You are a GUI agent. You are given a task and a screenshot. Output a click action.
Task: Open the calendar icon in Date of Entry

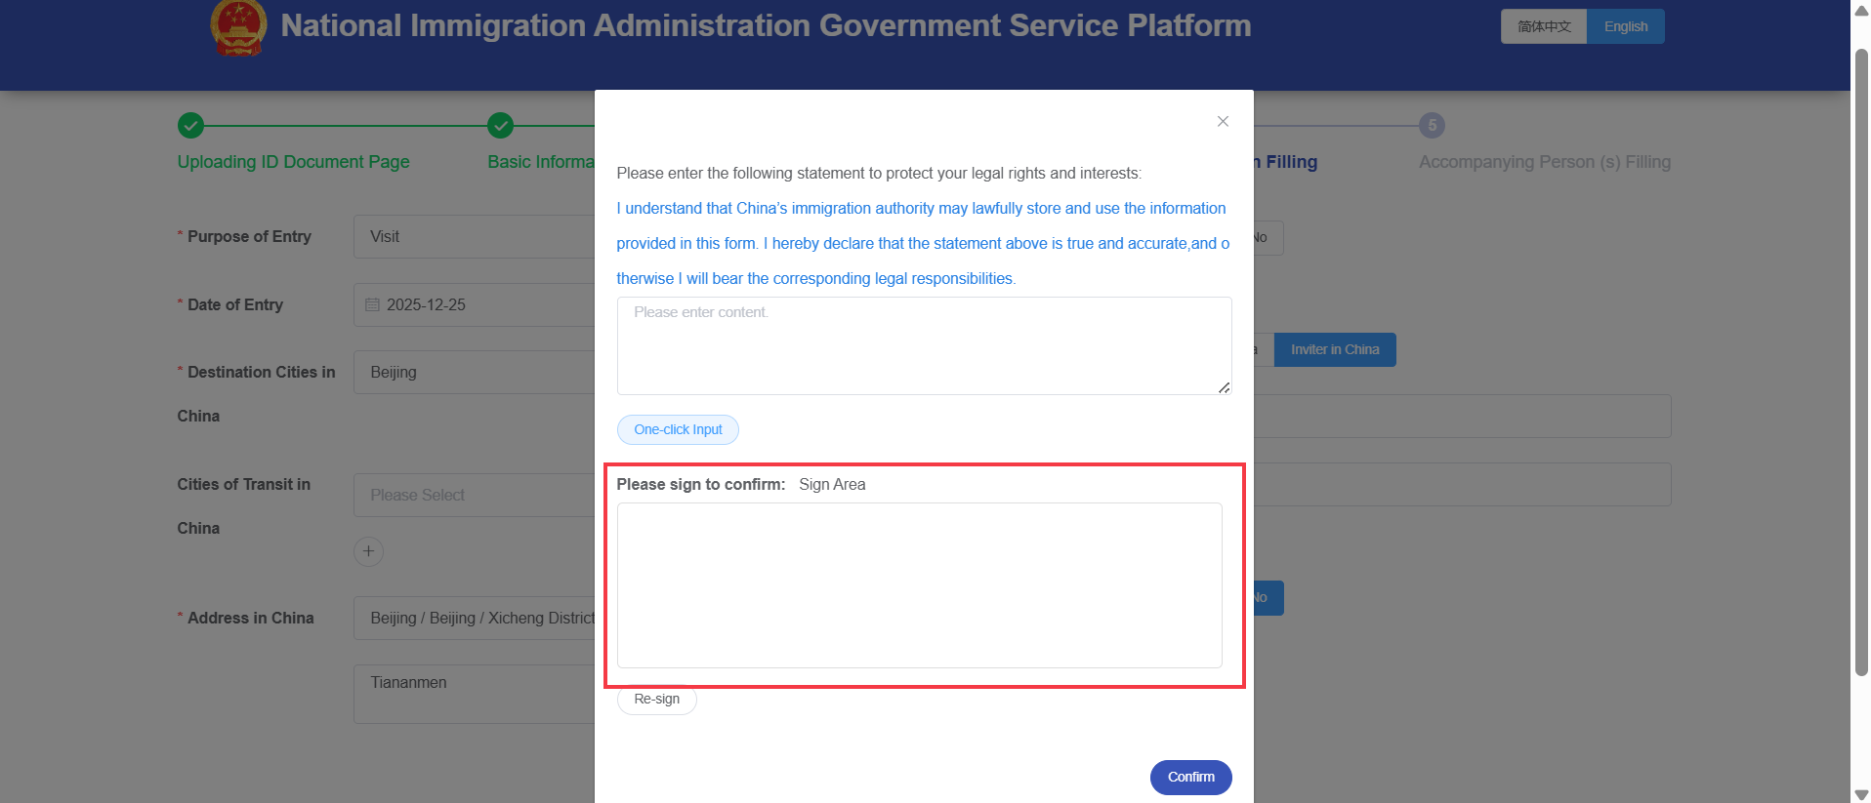coord(373,304)
